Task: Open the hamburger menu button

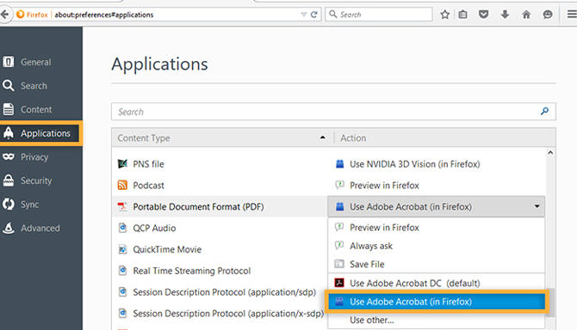Action: coord(572,15)
